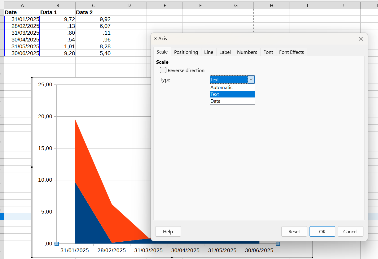
Task: Switch to the Font tab
Action: tap(268, 52)
